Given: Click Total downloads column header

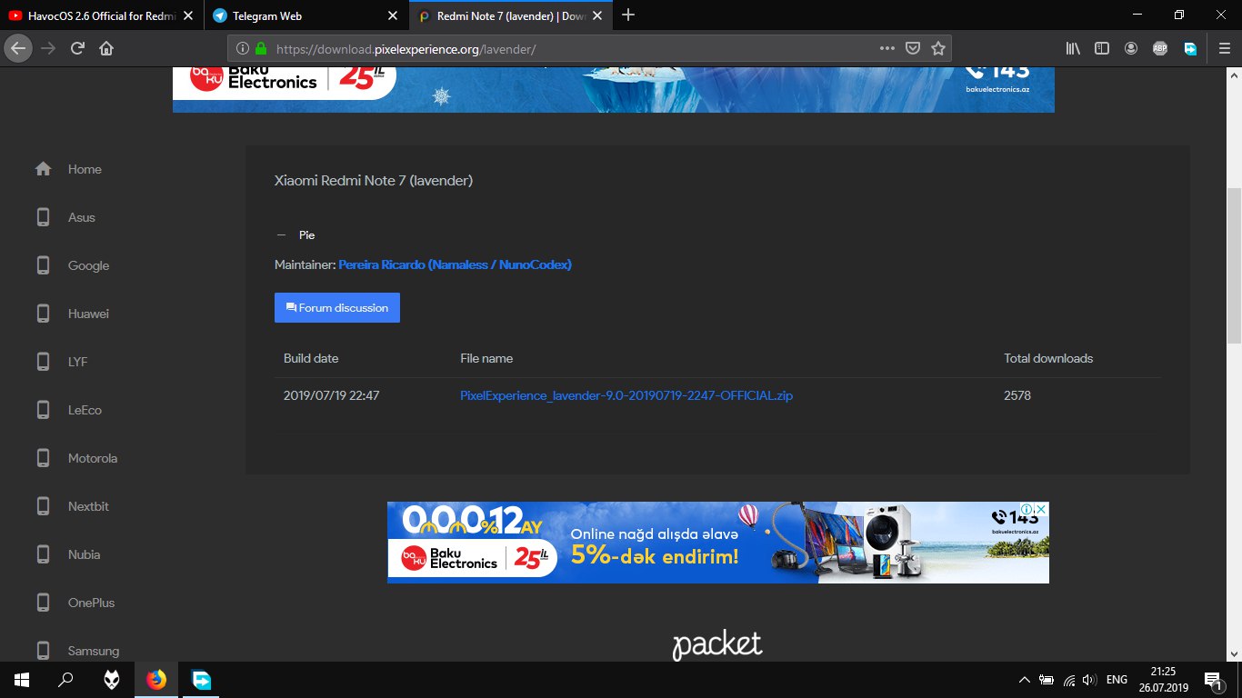Looking at the screenshot, I should coord(1048,358).
